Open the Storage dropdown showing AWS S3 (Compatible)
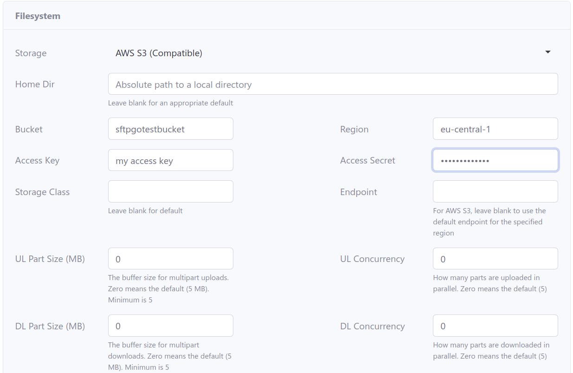 click(332, 53)
